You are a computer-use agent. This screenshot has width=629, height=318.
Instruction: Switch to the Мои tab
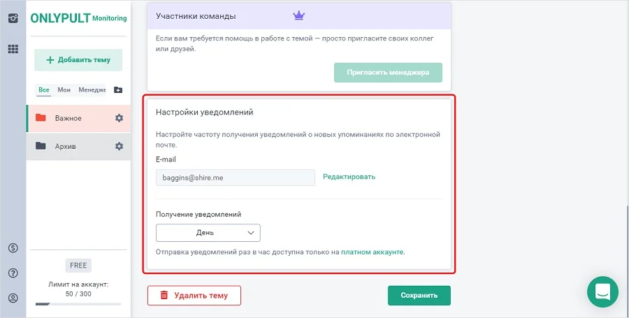click(x=64, y=89)
